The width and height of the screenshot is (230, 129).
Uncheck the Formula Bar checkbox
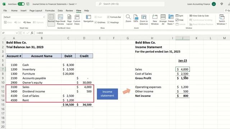click(x=109, y=17)
